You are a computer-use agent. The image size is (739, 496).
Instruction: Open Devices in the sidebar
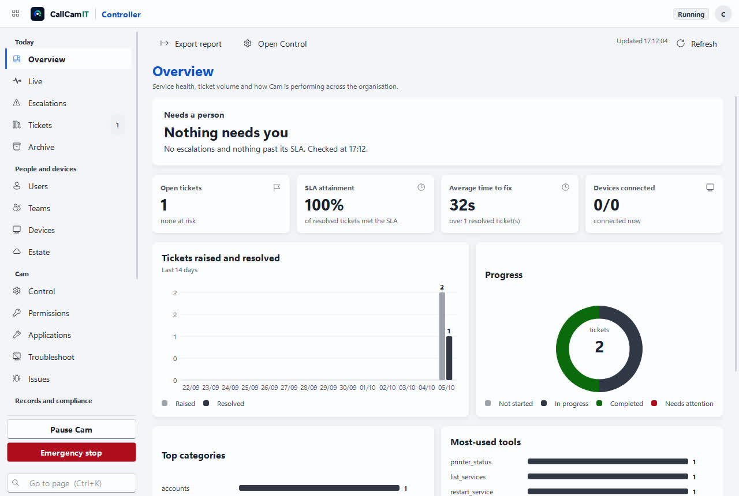69,230
